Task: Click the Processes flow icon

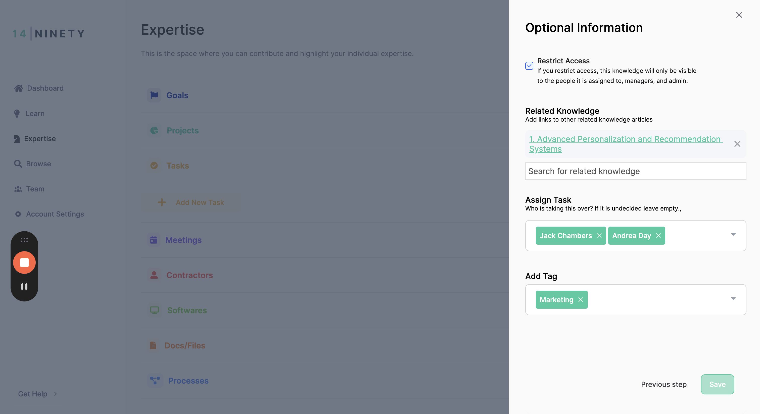Action: [155, 380]
